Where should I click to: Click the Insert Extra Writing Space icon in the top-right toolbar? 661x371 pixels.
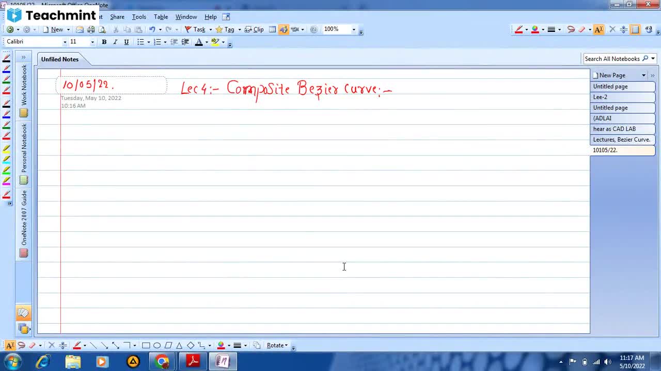click(x=623, y=29)
